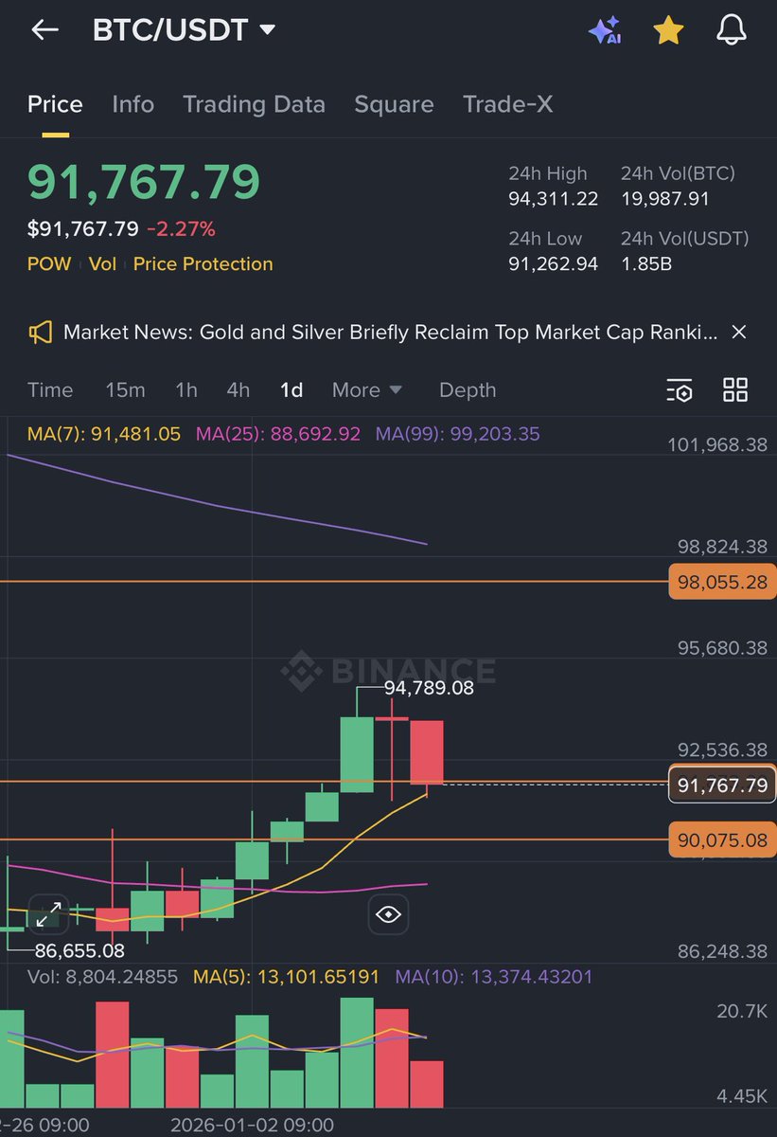Select the 1h chart interval
The image size is (777, 1137).
point(186,390)
